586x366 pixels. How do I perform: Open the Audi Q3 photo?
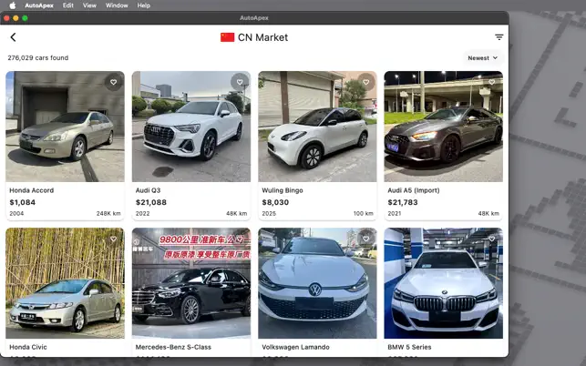[191, 127]
